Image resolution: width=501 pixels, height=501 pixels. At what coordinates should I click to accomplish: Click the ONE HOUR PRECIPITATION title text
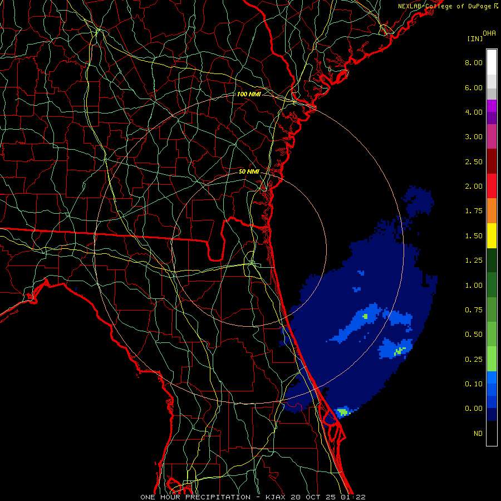click(195, 497)
